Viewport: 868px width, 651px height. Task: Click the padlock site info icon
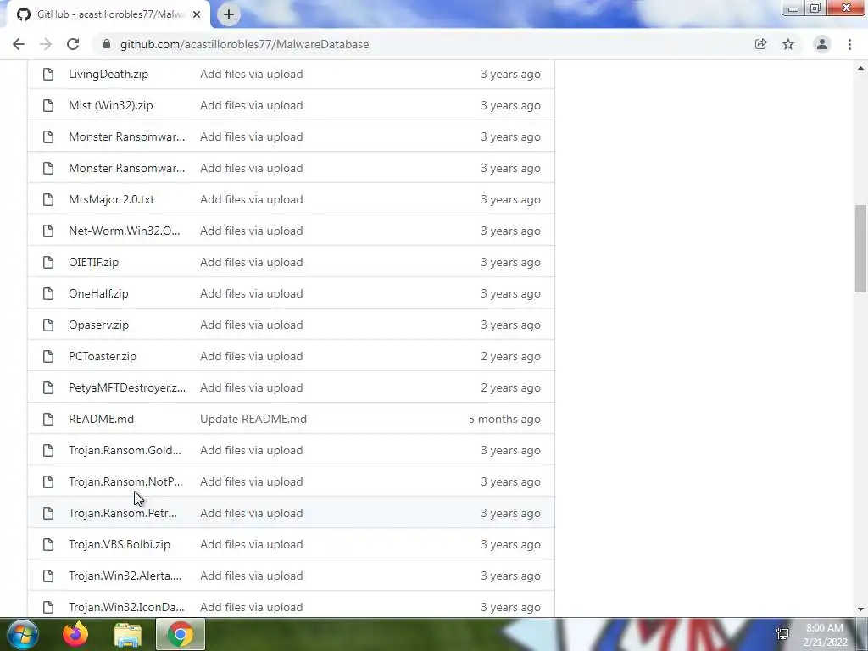coord(107,44)
